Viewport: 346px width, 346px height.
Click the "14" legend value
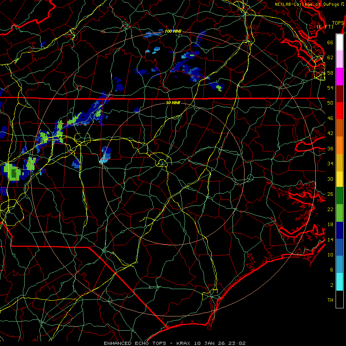coord(330,240)
